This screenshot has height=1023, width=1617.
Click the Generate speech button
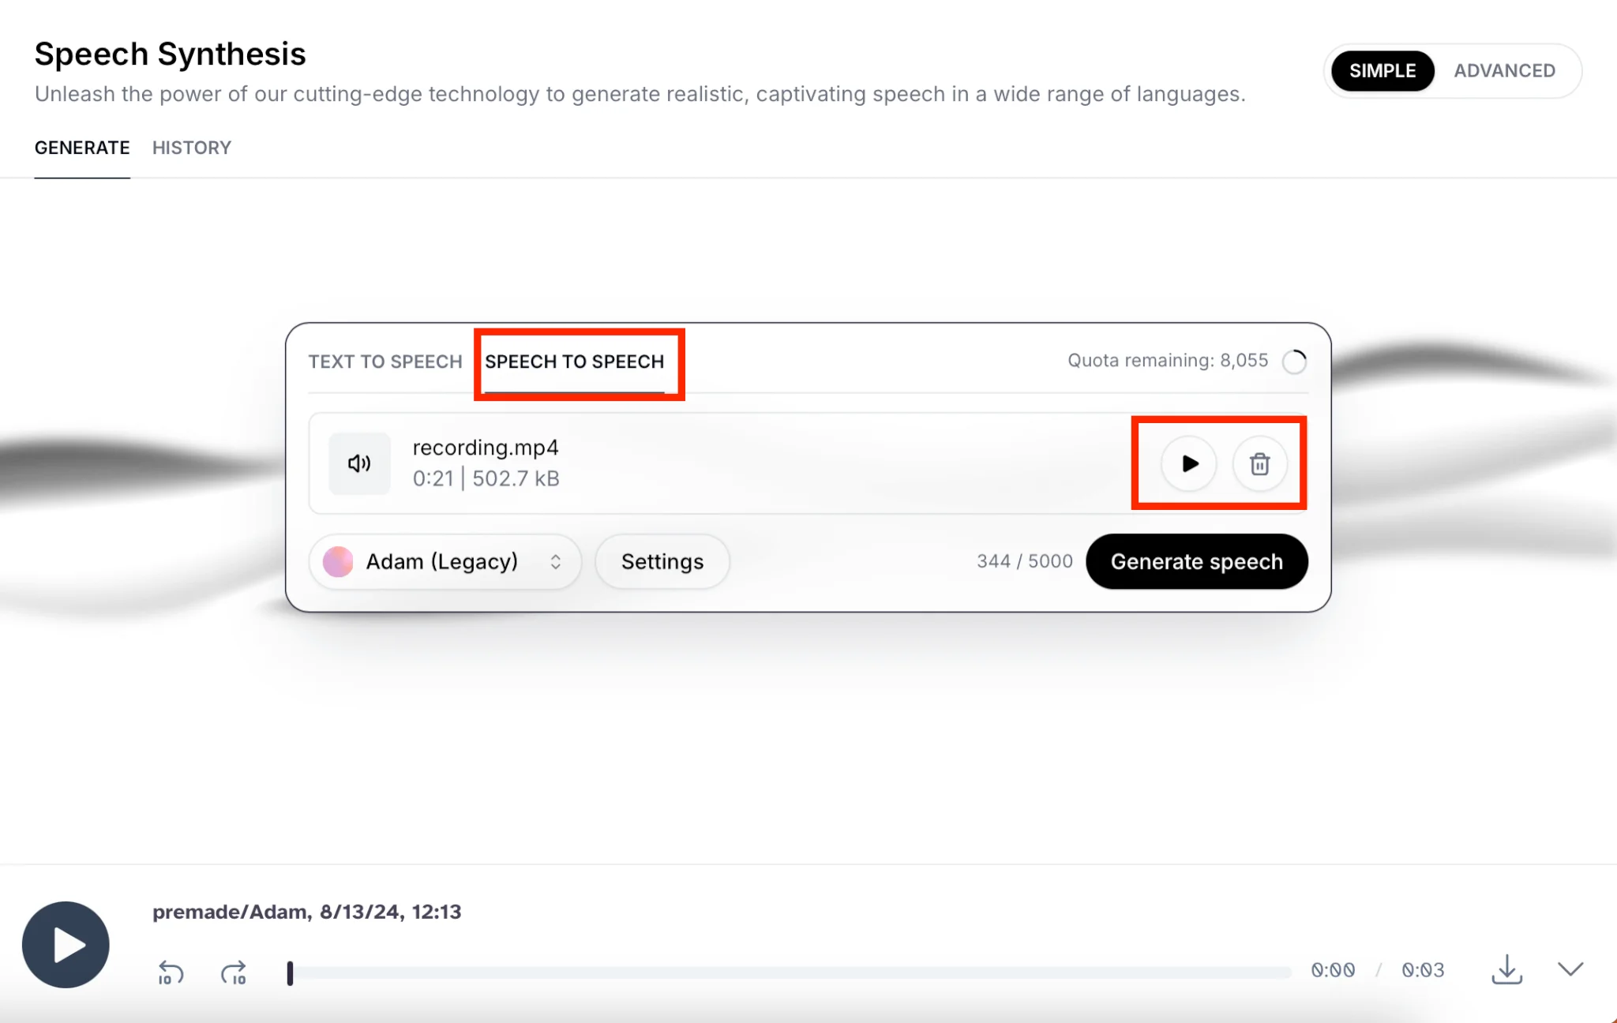click(1196, 562)
